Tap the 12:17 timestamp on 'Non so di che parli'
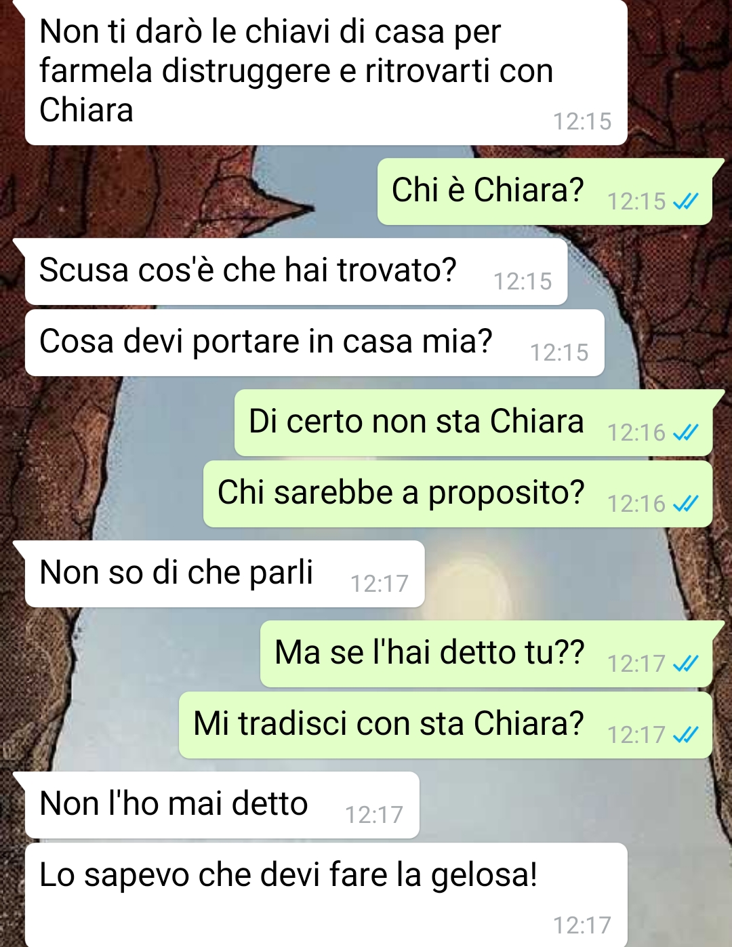 (x=380, y=584)
